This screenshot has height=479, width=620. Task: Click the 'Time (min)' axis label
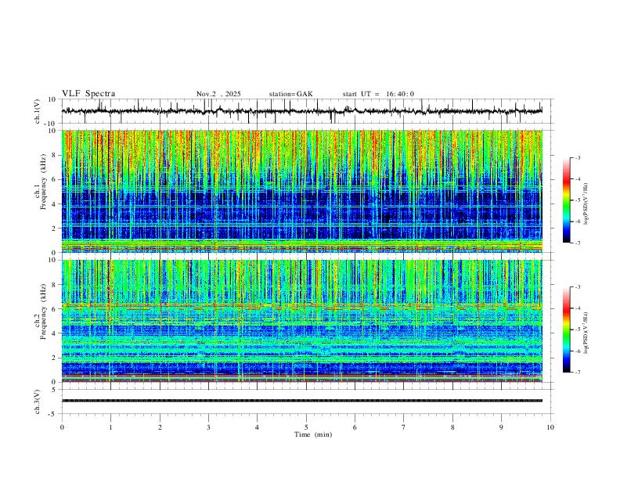click(313, 434)
